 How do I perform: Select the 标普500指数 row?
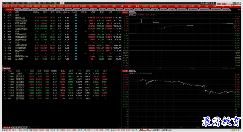[x=62, y=23]
